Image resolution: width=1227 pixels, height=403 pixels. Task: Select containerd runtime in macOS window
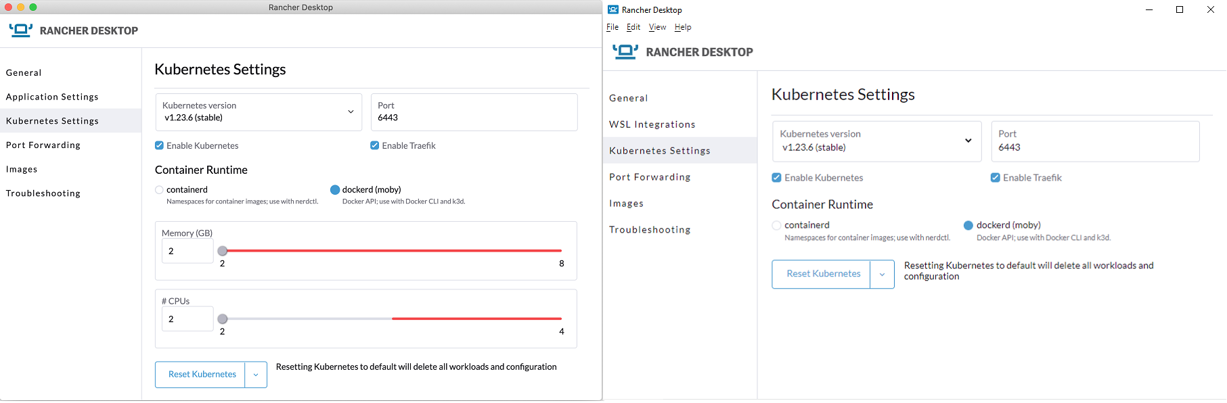tap(159, 190)
